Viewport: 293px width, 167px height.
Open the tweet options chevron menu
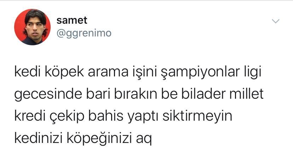coord(276,21)
